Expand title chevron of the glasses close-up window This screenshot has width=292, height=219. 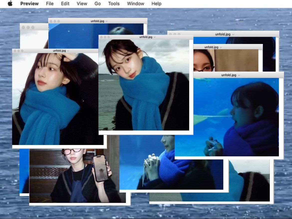pos(221,47)
